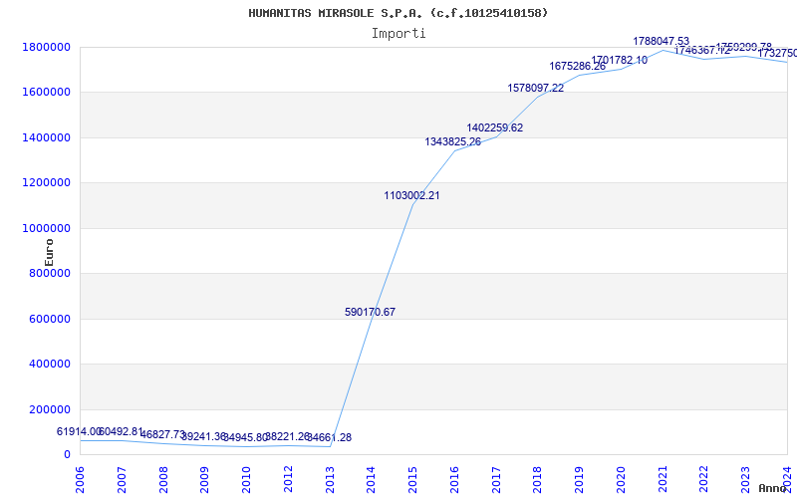Select the 800000 y-axis label

pos(49,273)
